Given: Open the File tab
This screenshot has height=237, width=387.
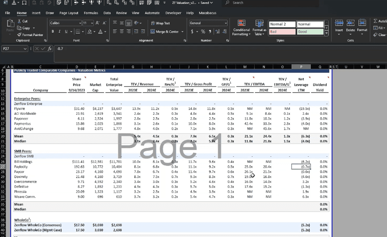Looking at the screenshot, I should 7,13.
